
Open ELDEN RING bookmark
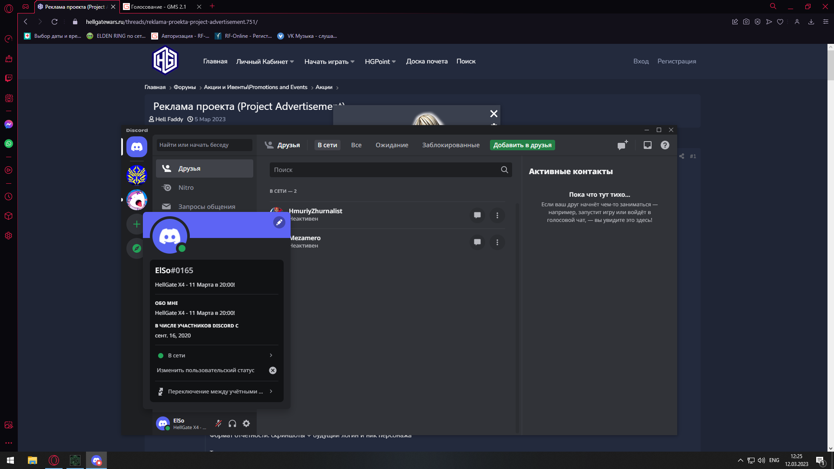coord(116,36)
